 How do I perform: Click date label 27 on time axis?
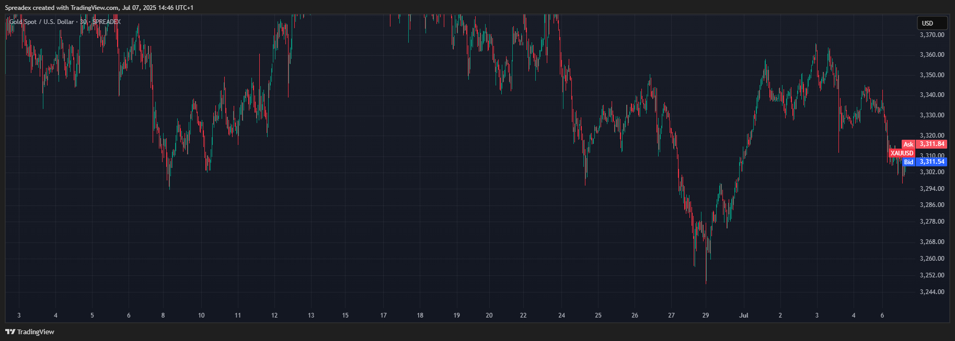click(671, 315)
